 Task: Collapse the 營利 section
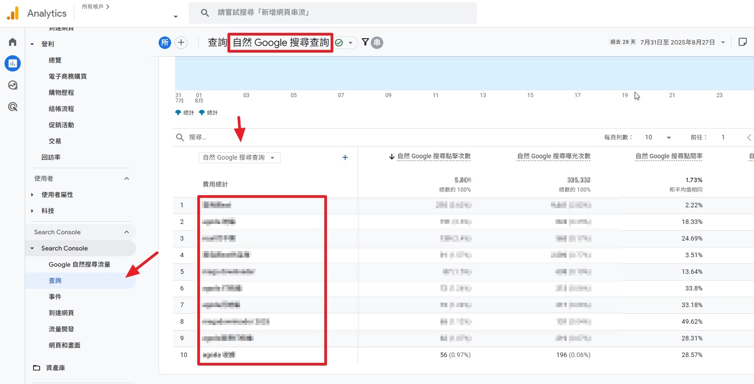(32, 44)
